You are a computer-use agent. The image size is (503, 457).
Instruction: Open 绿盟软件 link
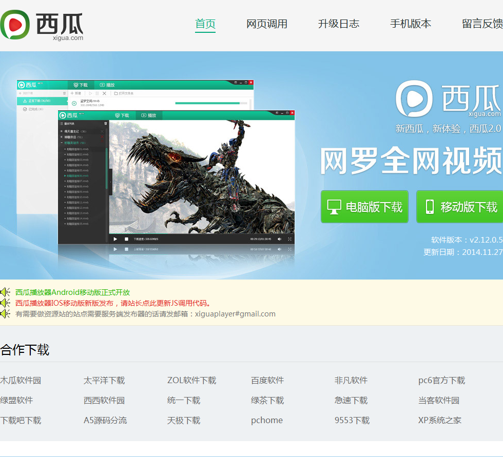coord(16,400)
